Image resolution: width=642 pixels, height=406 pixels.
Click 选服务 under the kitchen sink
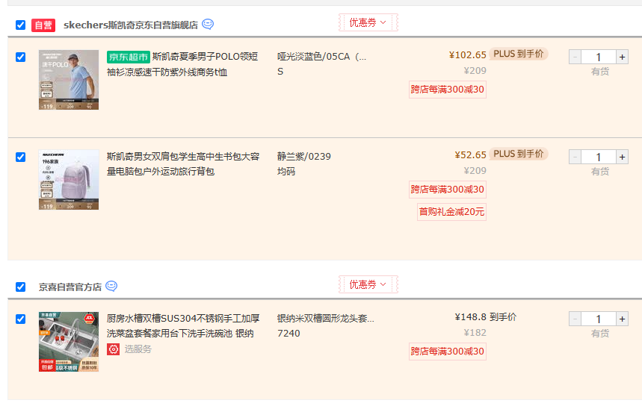click(x=138, y=349)
